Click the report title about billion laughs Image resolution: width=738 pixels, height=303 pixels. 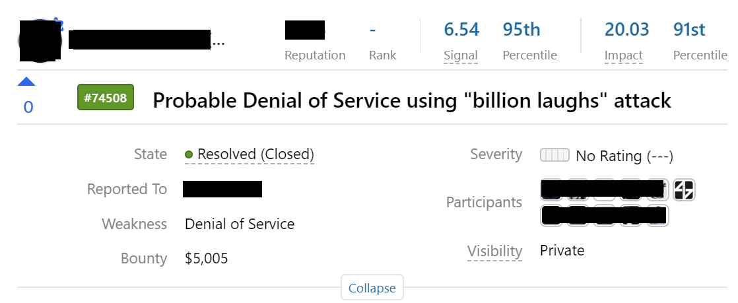click(412, 100)
